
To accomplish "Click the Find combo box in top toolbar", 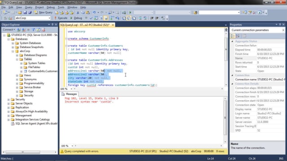I will [x=219, y=13].
